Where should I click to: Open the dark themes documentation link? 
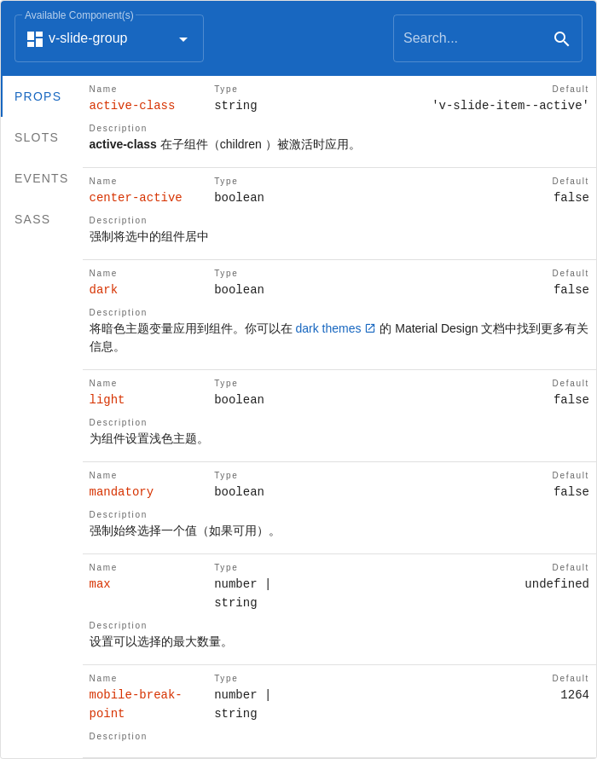pyautogui.click(x=328, y=327)
